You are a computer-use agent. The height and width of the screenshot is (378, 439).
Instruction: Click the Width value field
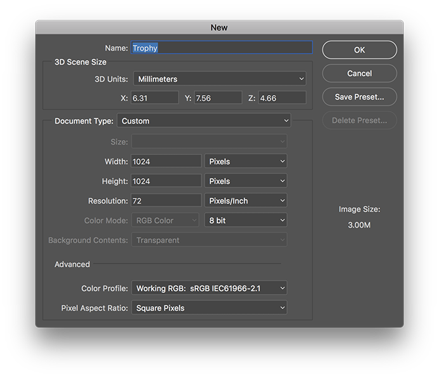166,162
